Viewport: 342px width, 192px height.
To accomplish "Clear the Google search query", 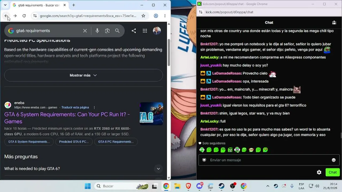I will pos(85,31).
